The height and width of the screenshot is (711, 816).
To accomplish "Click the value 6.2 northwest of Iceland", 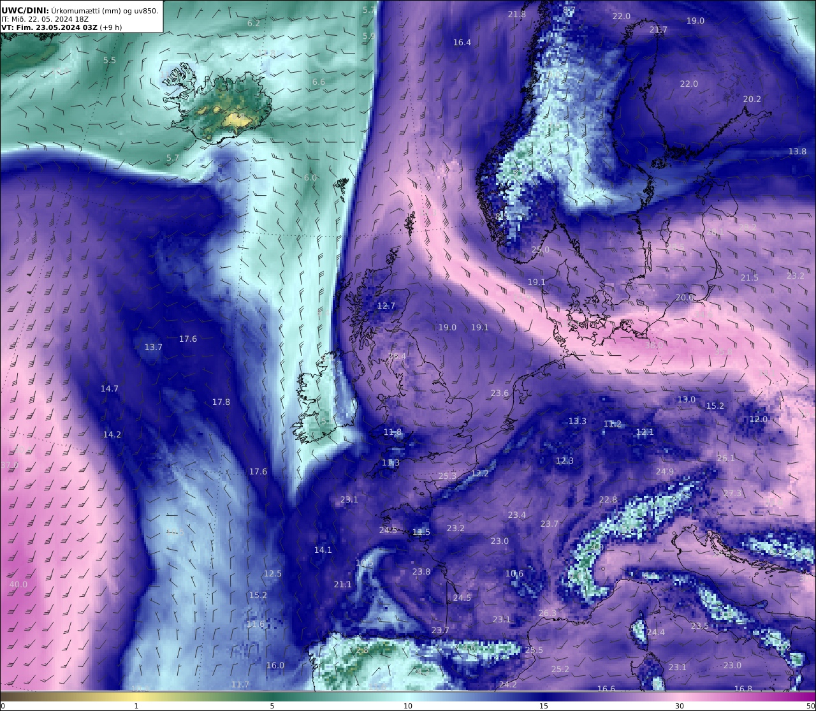I will [253, 23].
